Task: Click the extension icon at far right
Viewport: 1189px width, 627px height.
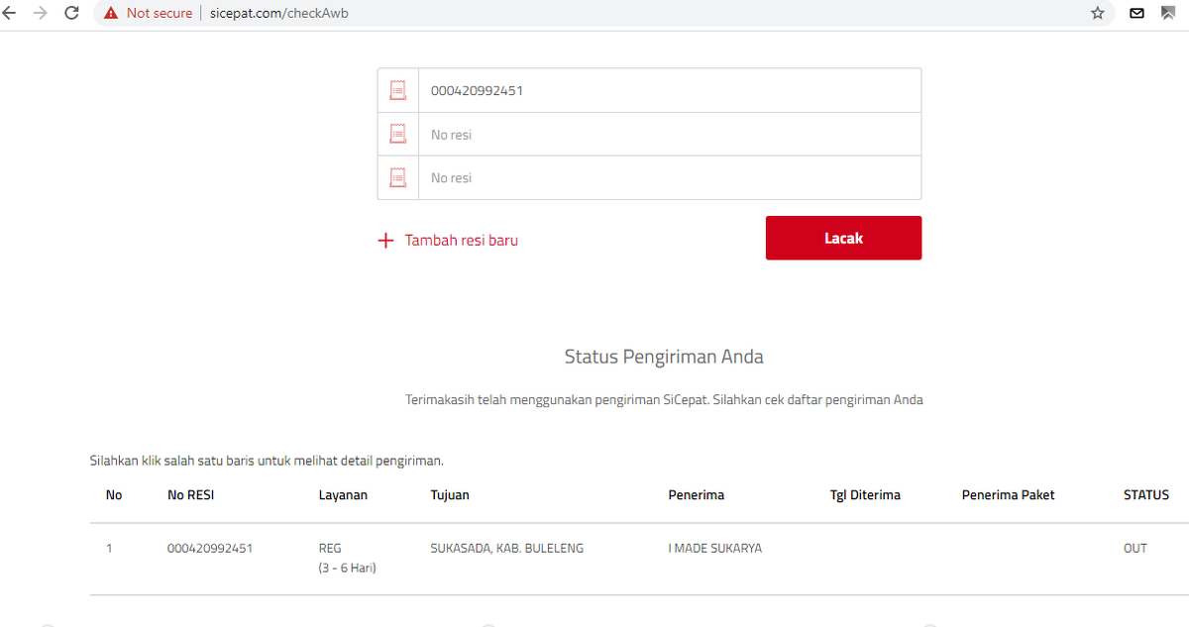Action: pyautogui.click(x=1168, y=13)
